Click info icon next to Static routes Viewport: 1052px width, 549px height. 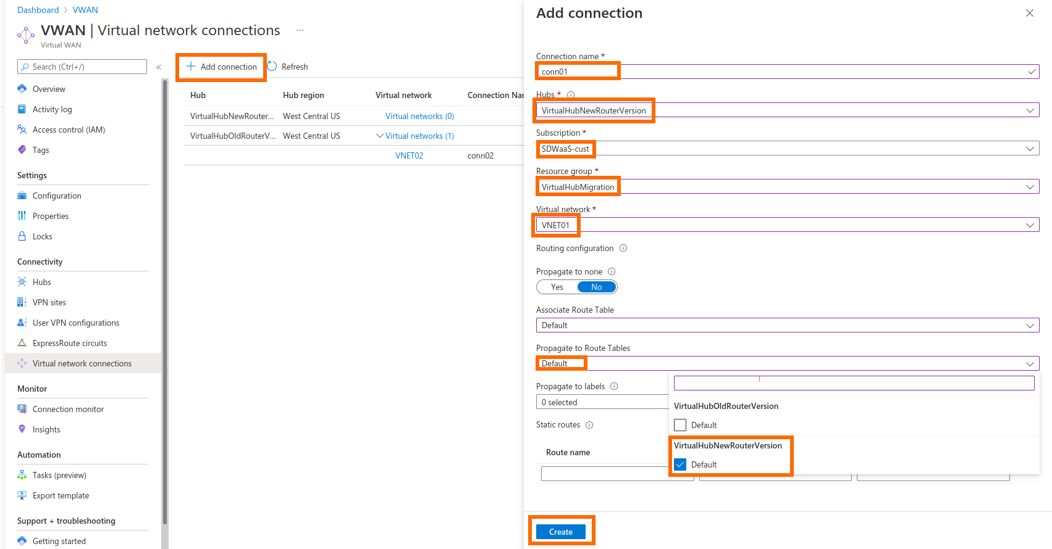pos(589,425)
